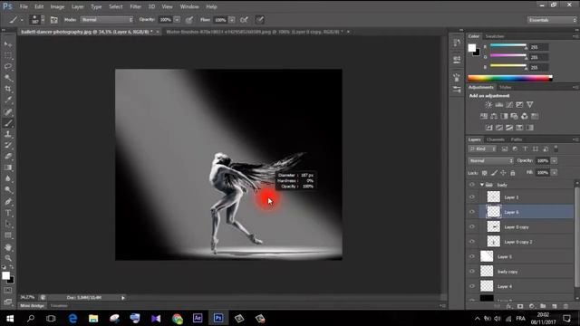This screenshot has height=326, width=580.
Task: Click foreground color swatch in Color panel
Action: click(472, 48)
